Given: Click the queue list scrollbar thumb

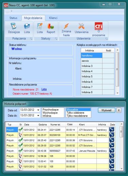Looking at the screenshot, I should click(x=117, y=69).
